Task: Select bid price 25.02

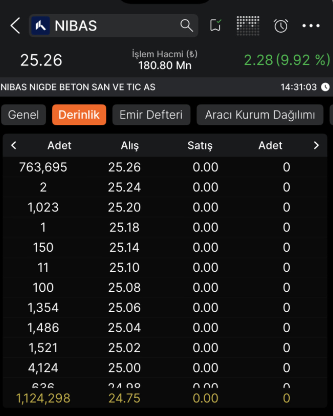Action: (x=124, y=348)
